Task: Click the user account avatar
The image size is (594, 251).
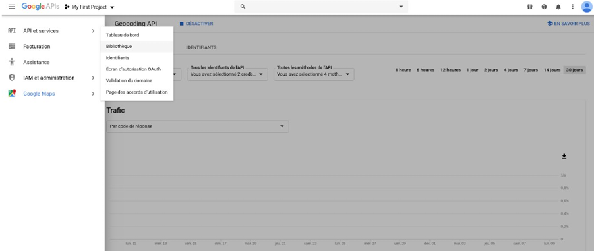Action: [x=586, y=7]
